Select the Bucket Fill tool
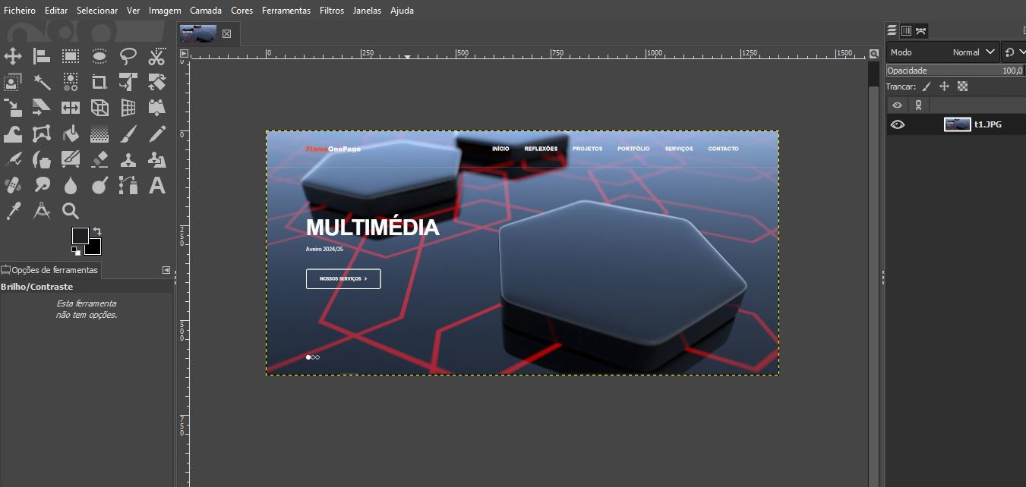Image resolution: width=1026 pixels, height=487 pixels. point(71,134)
